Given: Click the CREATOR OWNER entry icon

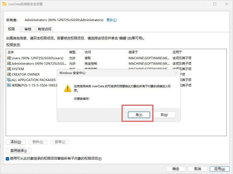Looking at the screenshot, I should click(x=9, y=74).
